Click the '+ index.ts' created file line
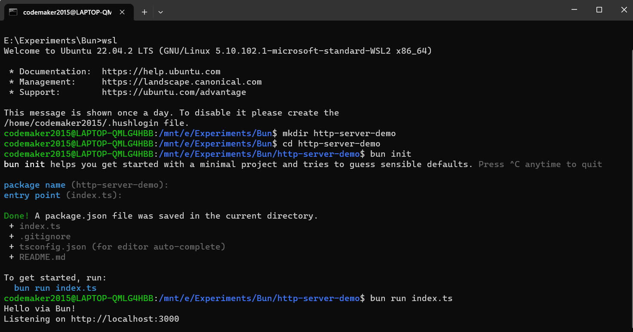This screenshot has width=633, height=332. [35, 226]
